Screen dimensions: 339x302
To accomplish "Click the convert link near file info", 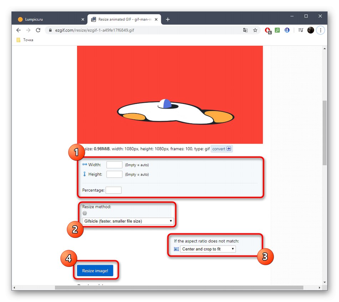I will 219,149.
